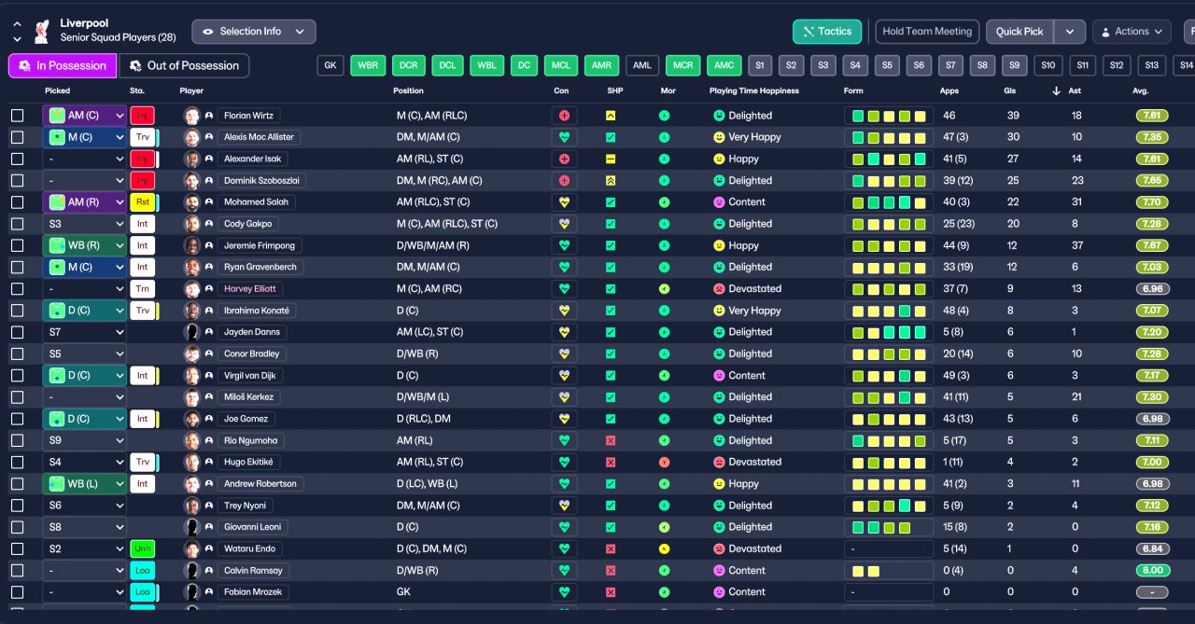Viewport: 1195px width, 624px height.
Task: Click person icon beside Virgil van Dijk
Action: (209, 375)
